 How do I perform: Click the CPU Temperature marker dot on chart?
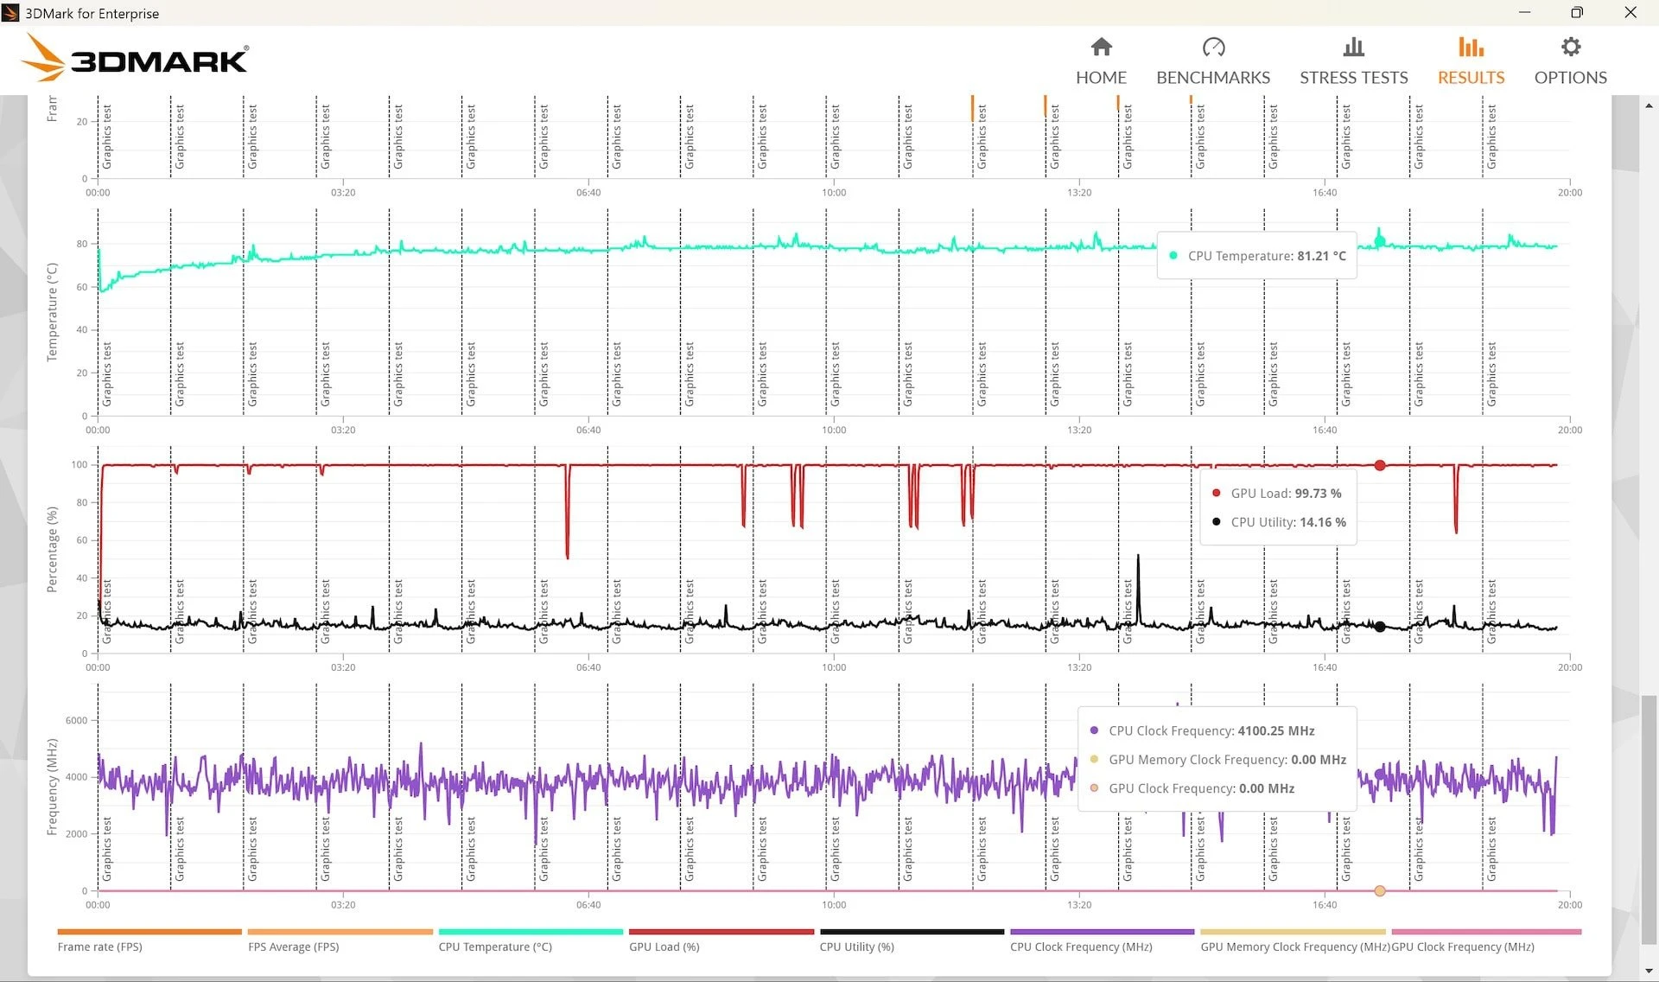tap(1380, 241)
